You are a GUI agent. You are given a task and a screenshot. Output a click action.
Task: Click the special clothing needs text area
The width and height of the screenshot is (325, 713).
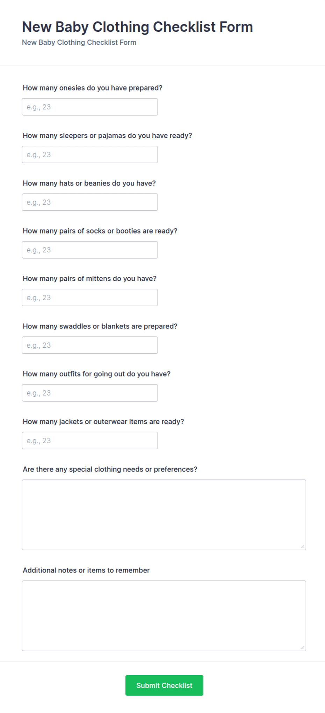[164, 515]
